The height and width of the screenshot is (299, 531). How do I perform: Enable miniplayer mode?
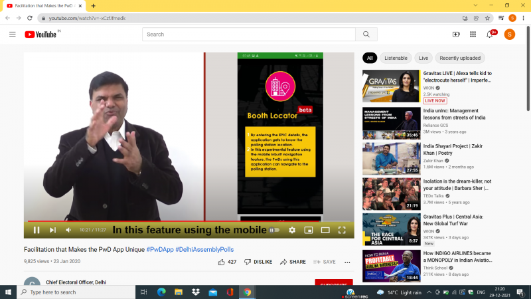tap(309, 230)
